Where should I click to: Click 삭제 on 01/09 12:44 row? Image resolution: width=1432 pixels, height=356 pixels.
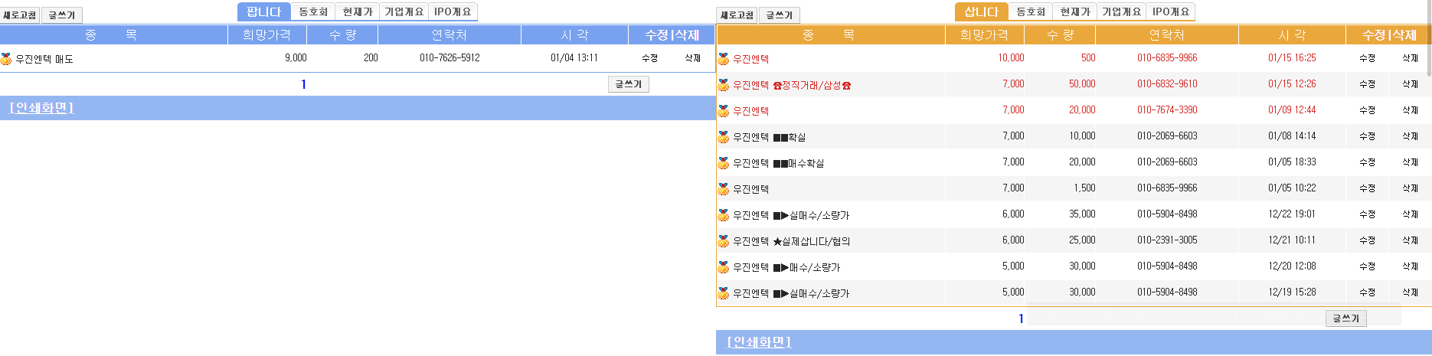click(x=1410, y=110)
